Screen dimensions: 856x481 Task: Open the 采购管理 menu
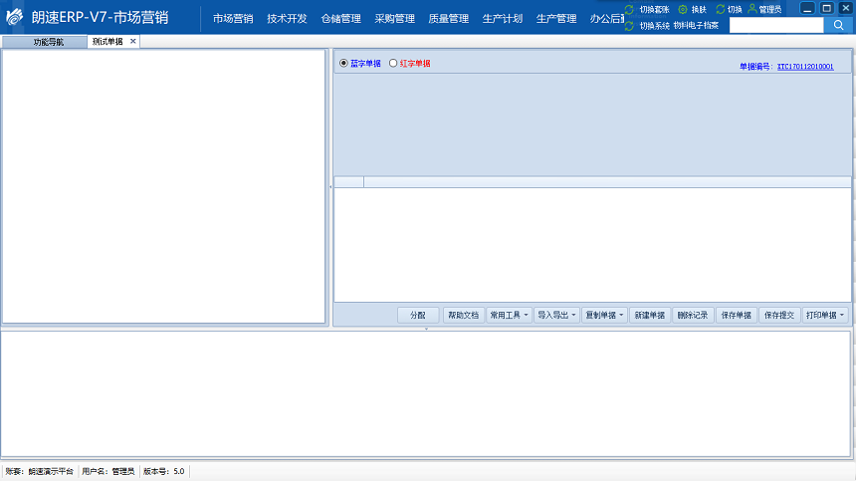point(395,19)
